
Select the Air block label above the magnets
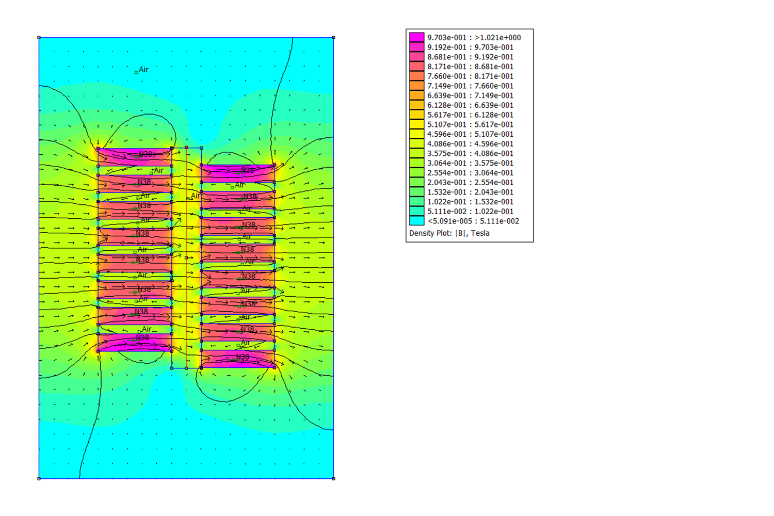pos(143,70)
